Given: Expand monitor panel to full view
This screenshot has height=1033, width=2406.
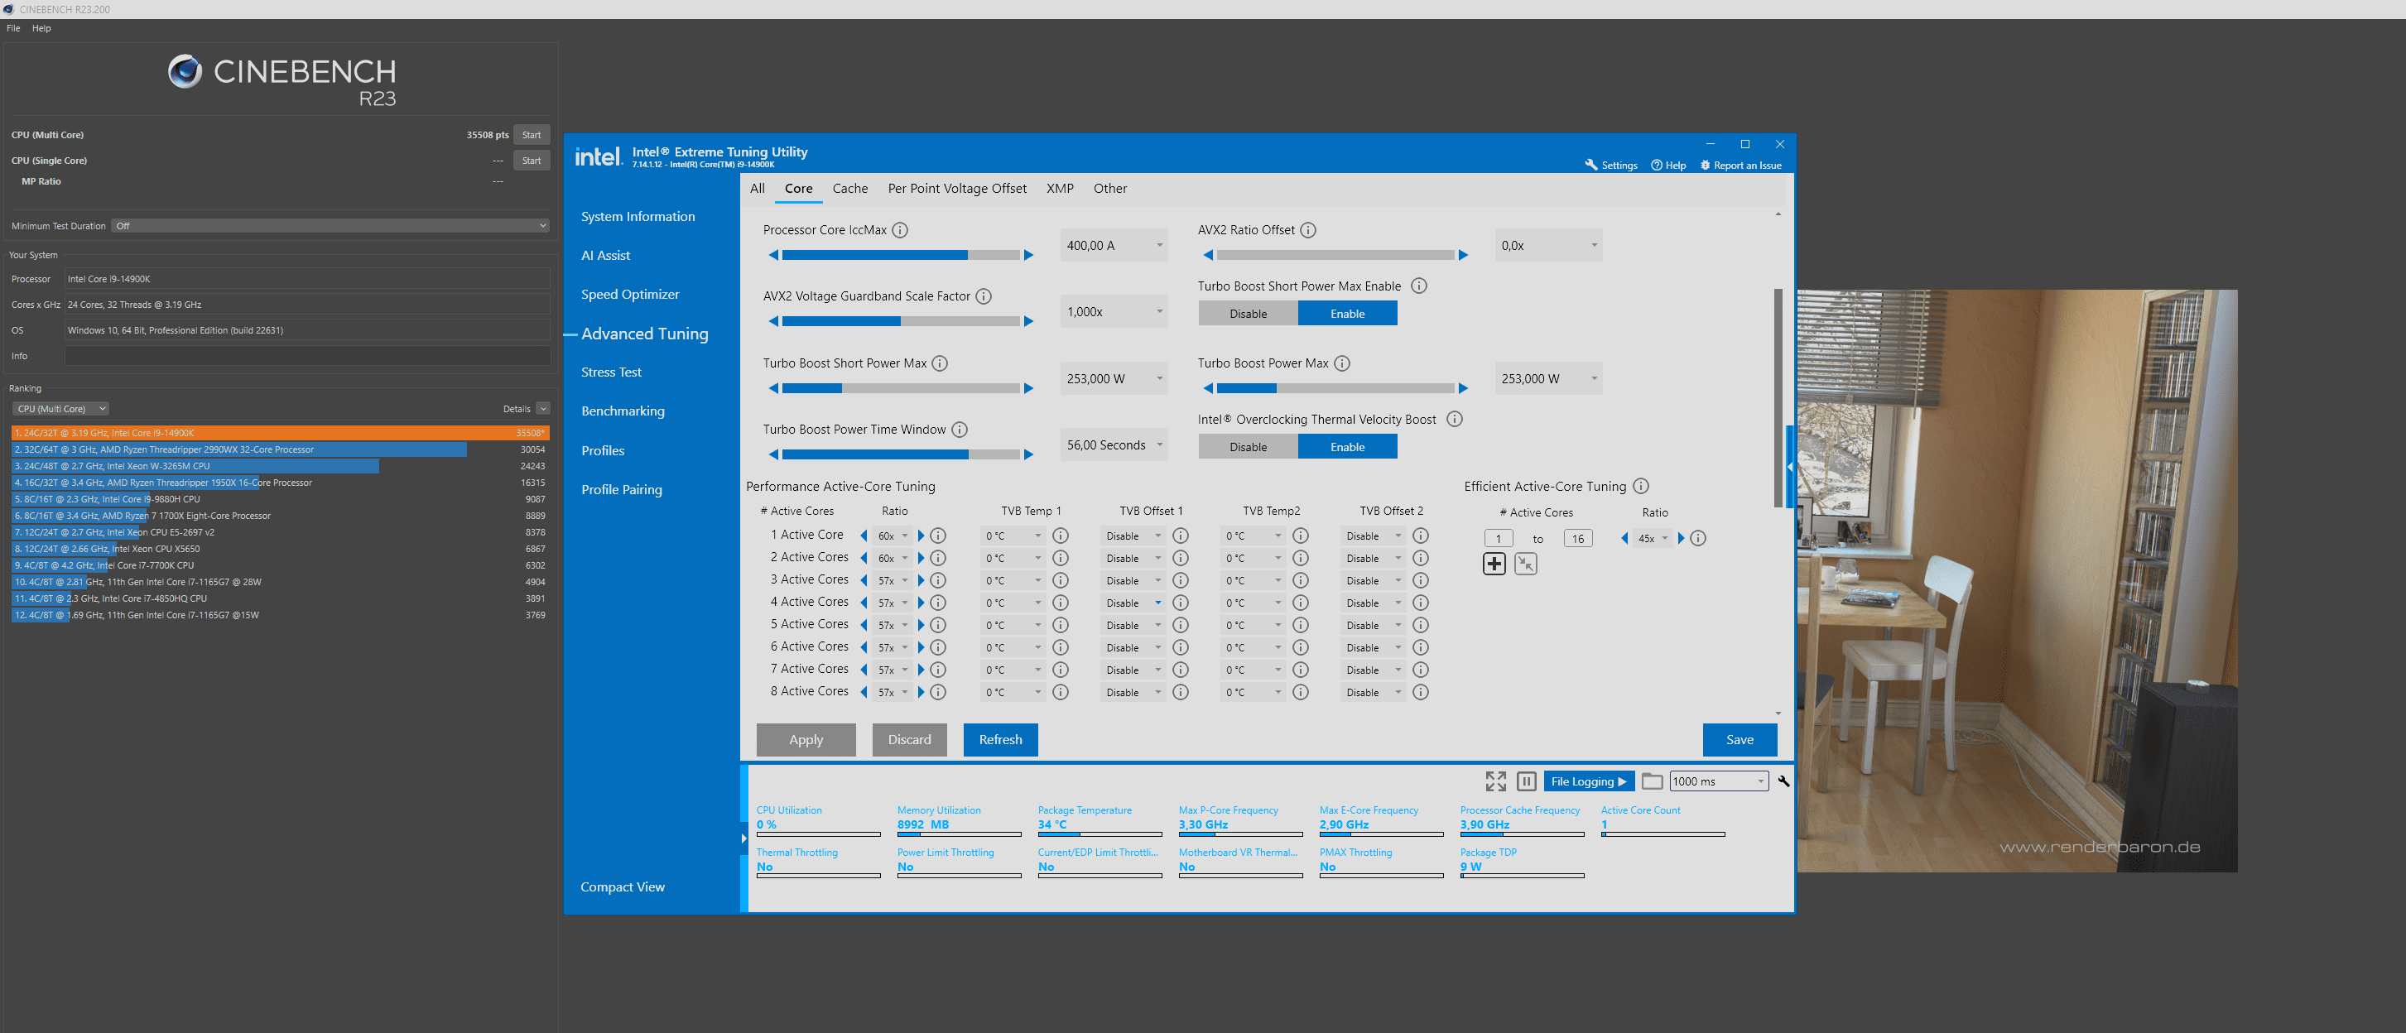Looking at the screenshot, I should click(1495, 781).
